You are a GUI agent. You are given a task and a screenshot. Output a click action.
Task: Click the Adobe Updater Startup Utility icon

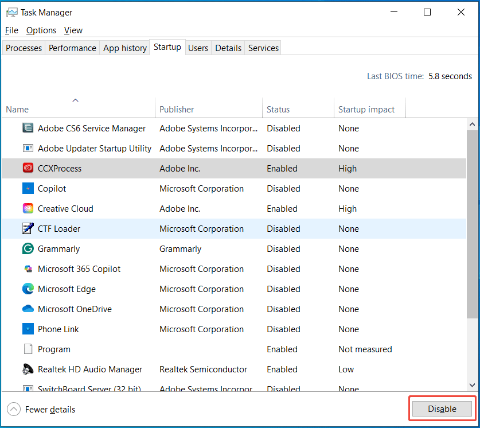coord(28,148)
